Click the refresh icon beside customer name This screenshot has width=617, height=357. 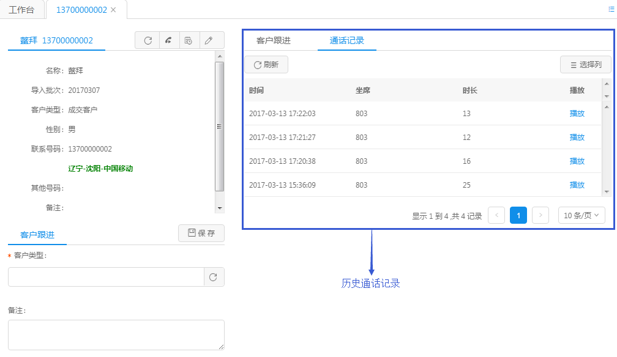[148, 40]
